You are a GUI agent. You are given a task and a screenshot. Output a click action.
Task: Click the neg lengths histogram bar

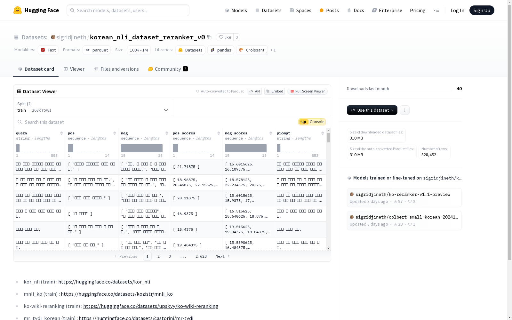pyautogui.click(x=142, y=148)
